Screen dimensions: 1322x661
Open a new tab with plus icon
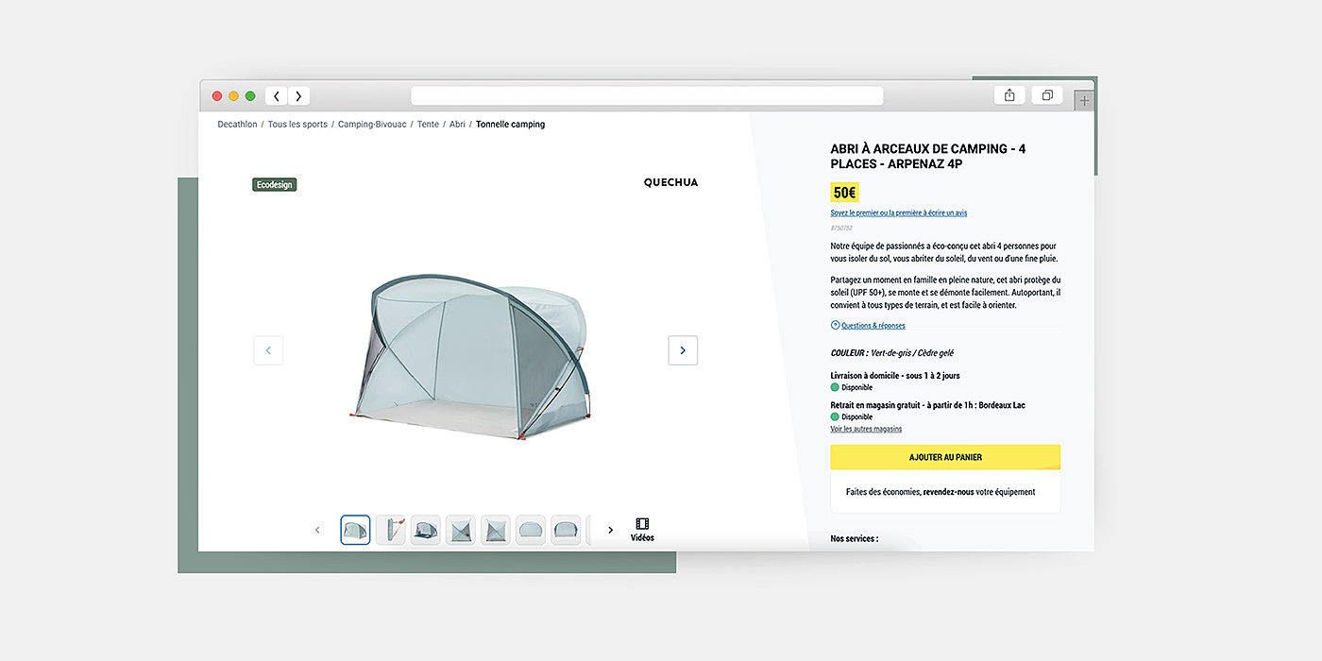[1084, 100]
